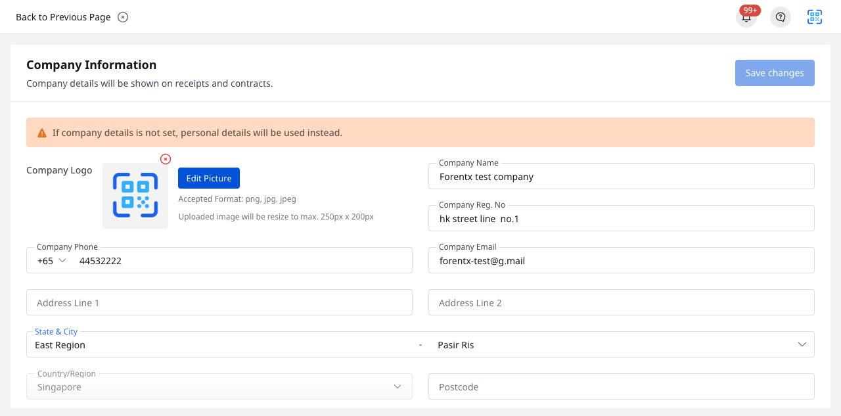Image resolution: width=841 pixels, height=416 pixels.
Task: Click the company logo thumbnail image
Action: 135,196
